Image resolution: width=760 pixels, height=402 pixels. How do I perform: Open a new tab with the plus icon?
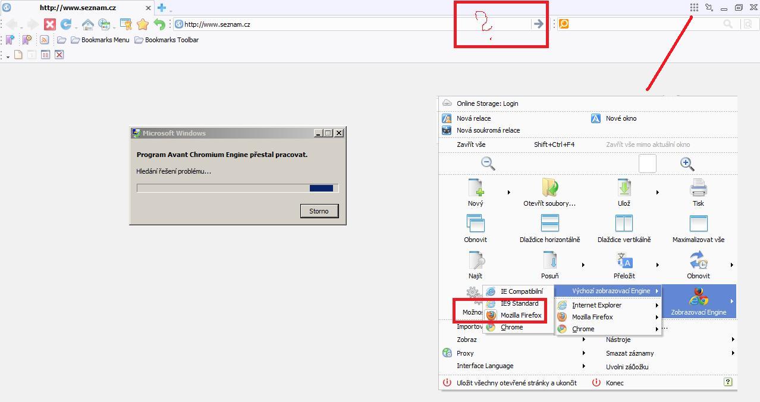[162, 8]
